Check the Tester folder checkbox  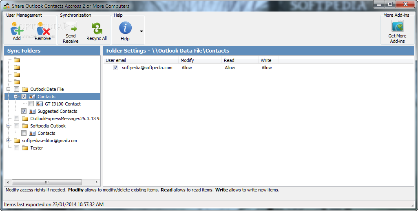tap(17, 147)
